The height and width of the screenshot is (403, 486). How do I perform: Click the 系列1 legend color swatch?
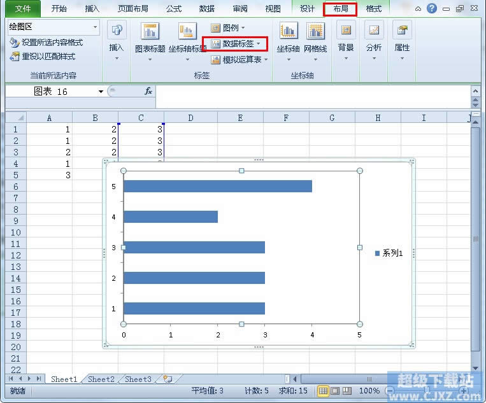click(377, 253)
